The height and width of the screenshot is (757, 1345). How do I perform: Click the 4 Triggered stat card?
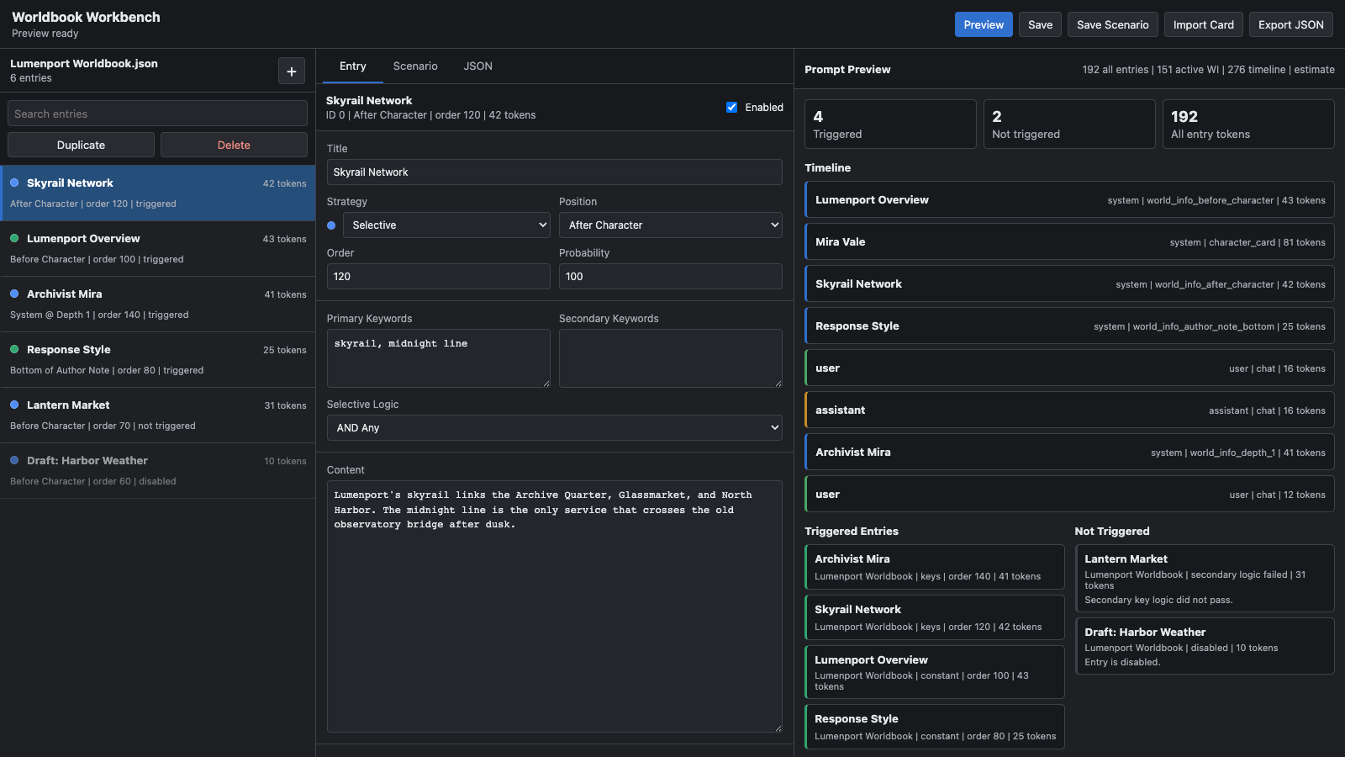tap(890, 124)
